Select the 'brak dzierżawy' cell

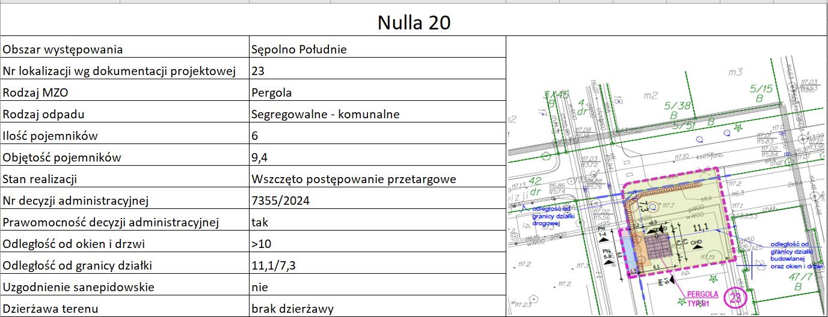click(377, 309)
